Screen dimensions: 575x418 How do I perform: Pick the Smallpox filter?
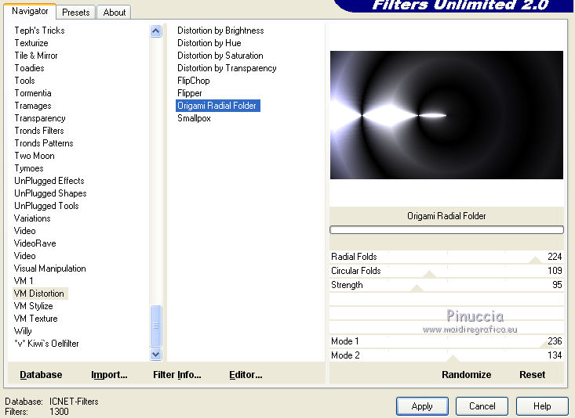[194, 118]
